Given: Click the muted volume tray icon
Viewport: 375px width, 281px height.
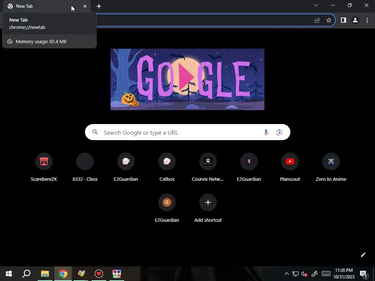Looking at the screenshot, I should click(x=304, y=274).
